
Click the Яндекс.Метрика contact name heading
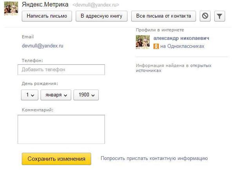(x=44, y=5)
